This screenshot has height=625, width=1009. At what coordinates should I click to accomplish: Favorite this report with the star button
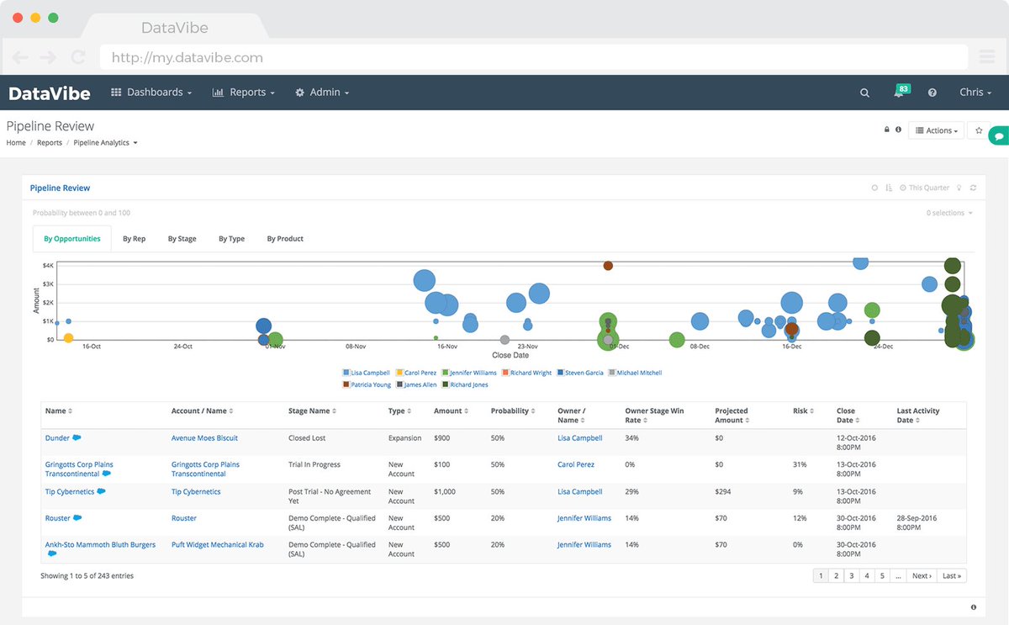click(x=979, y=130)
